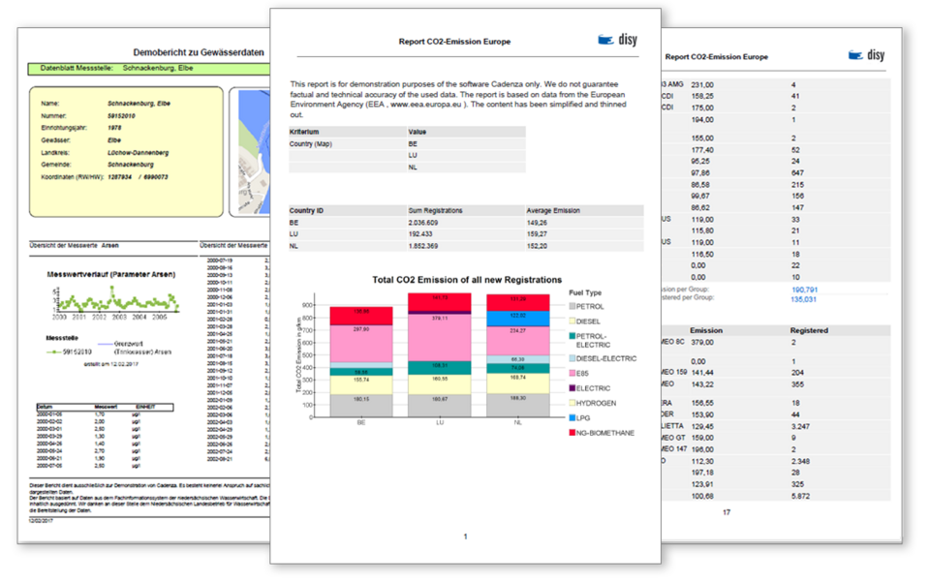Click the disy logo on right report page
The height and width of the screenshot is (581, 928).
click(x=865, y=56)
